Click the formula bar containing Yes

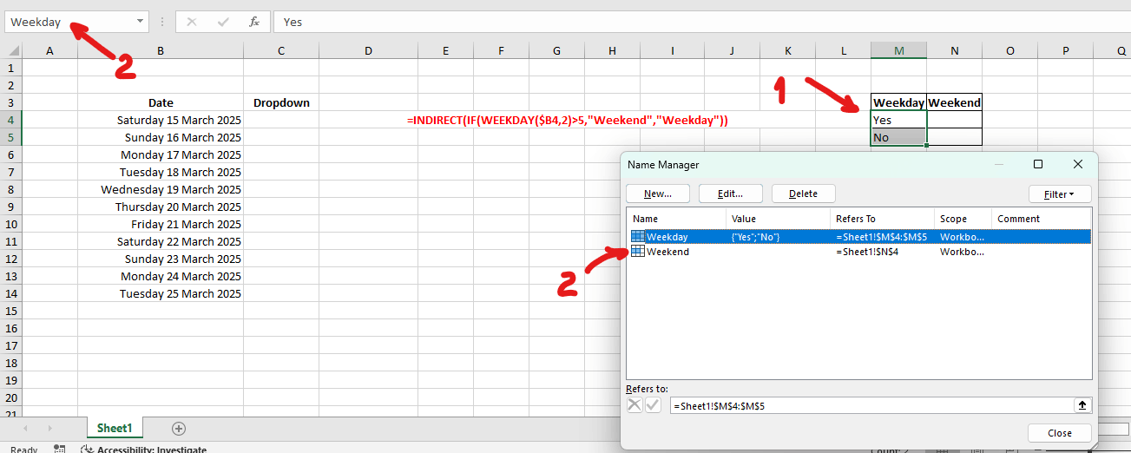[x=701, y=22]
